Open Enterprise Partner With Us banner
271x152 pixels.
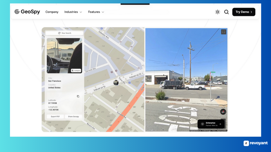tap(211, 124)
